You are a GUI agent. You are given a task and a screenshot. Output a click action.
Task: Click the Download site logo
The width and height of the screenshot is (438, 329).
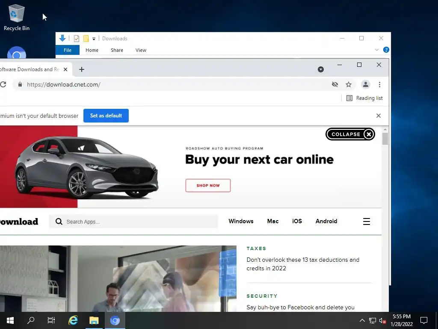point(19,221)
